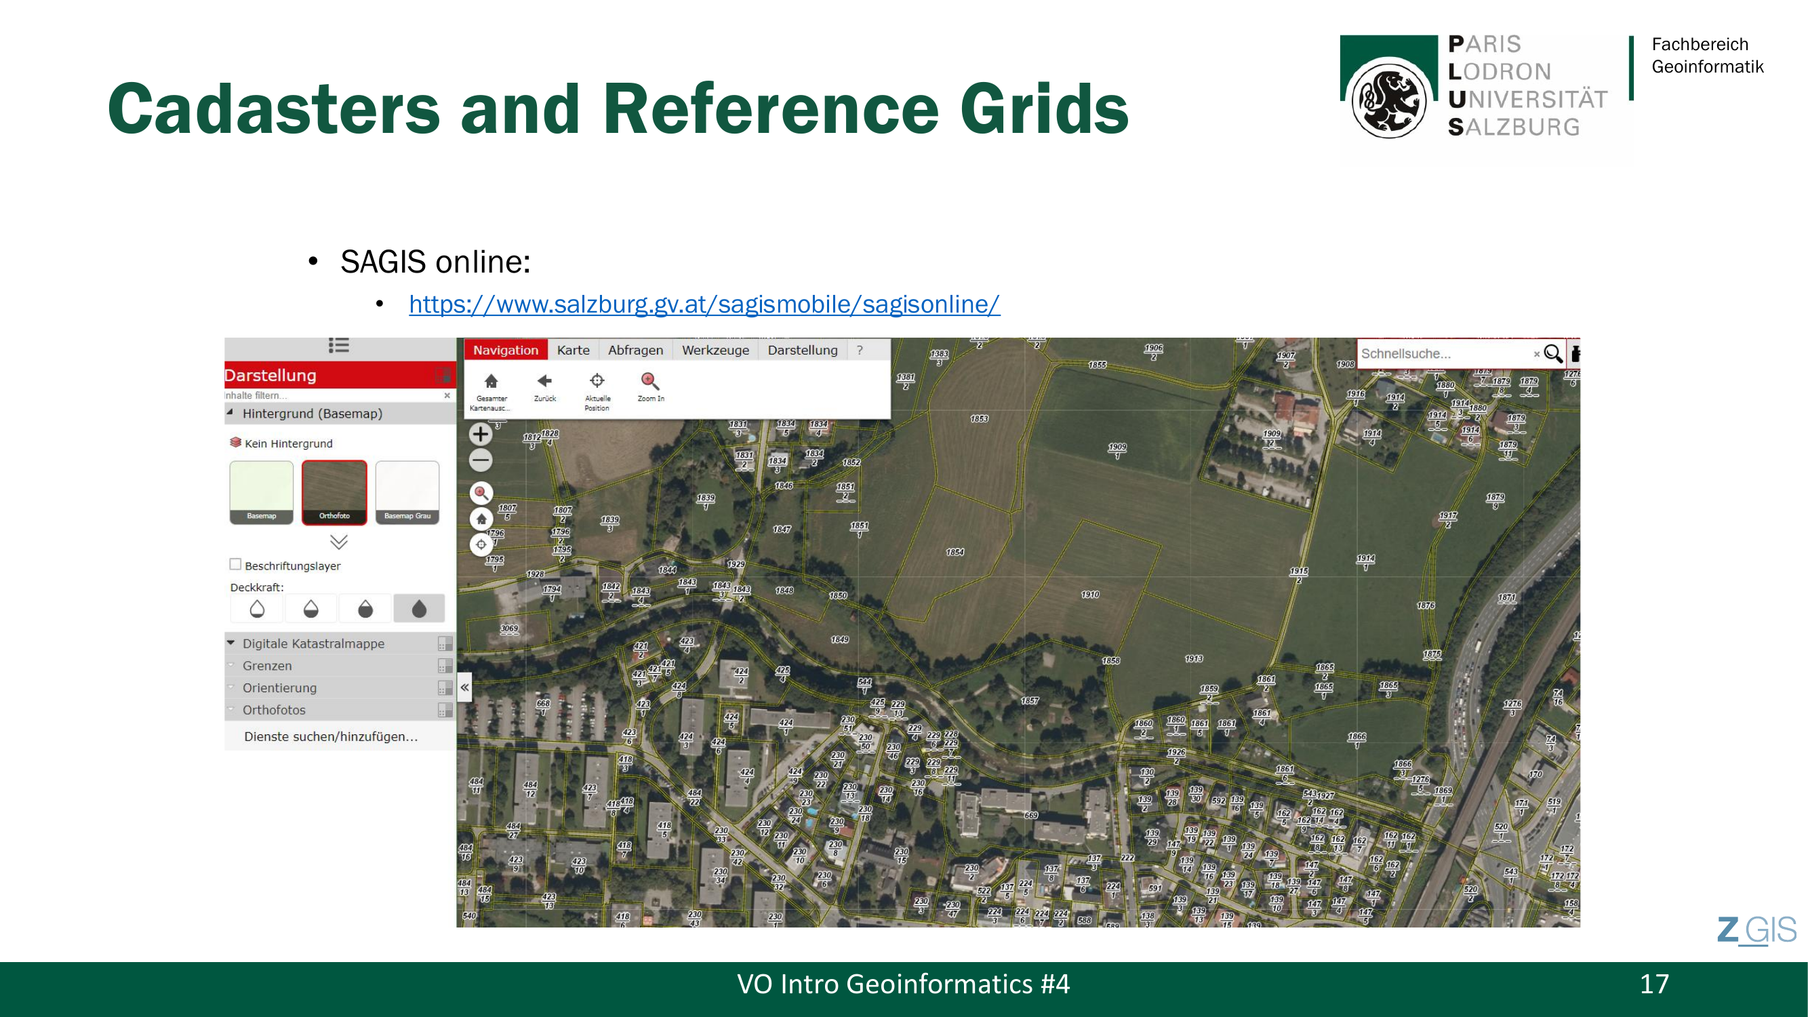Enable the Beschriftungslayer checkbox
The height and width of the screenshot is (1017, 1808).
point(236,564)
